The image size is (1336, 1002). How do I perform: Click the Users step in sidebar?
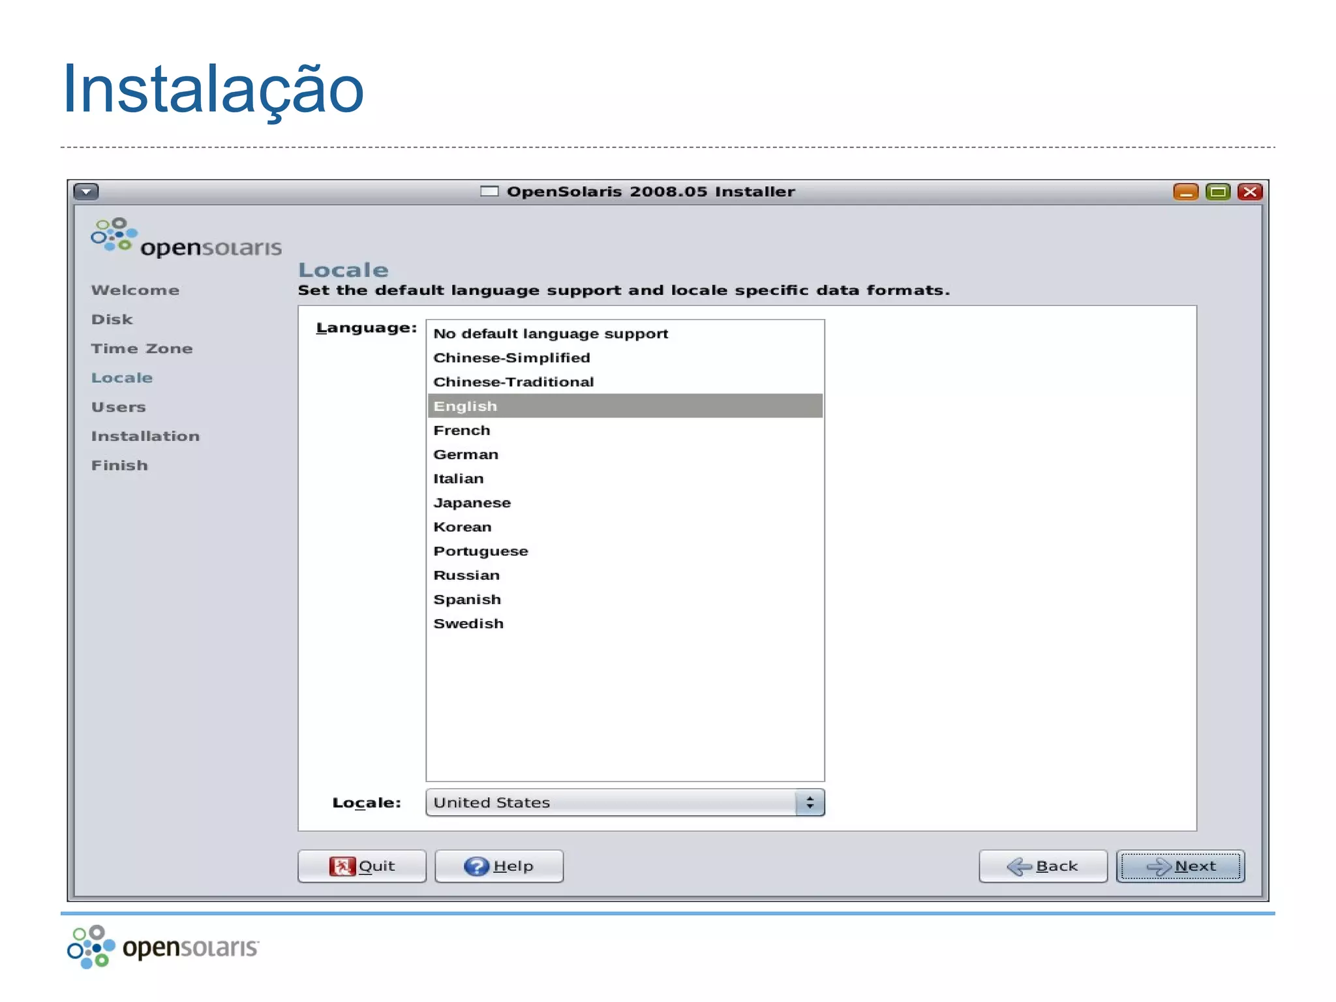[x=118, y=407]
